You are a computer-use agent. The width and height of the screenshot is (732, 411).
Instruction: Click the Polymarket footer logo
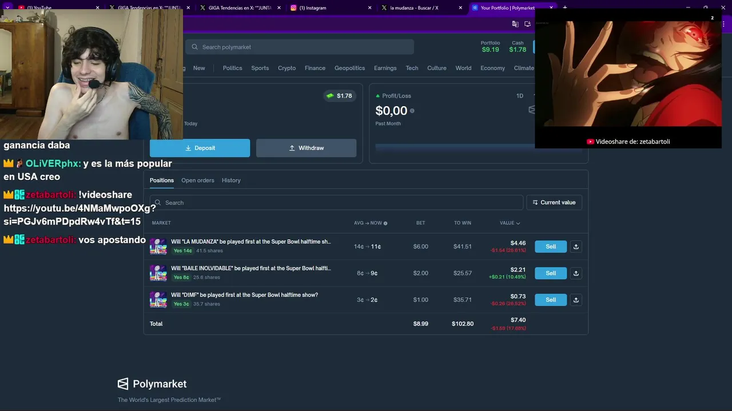pyautogui.click(x=152, y=384)
